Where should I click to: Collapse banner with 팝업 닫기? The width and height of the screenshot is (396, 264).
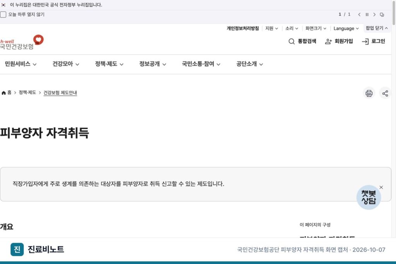pos(377,28)
